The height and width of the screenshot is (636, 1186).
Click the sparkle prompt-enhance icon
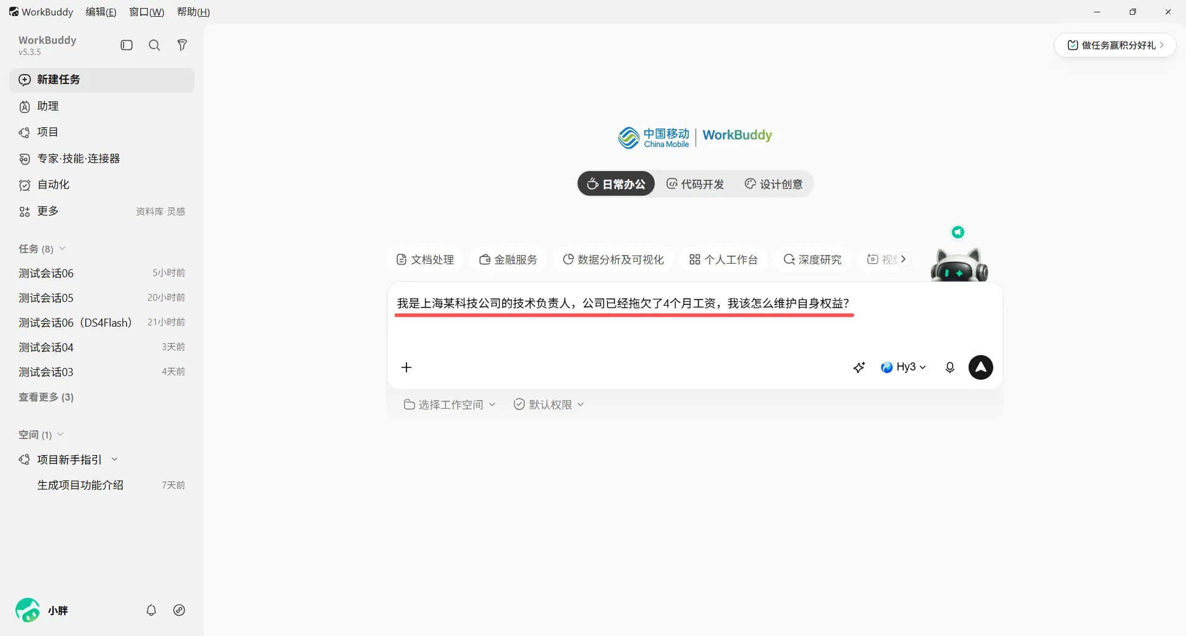tap(859, 367)
